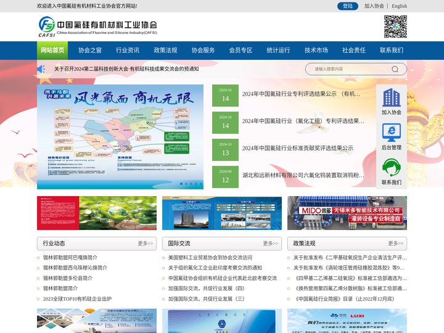Viewport: 444px width, 333px height.
Task: Click the QR code image
Action: pos(395,27)
